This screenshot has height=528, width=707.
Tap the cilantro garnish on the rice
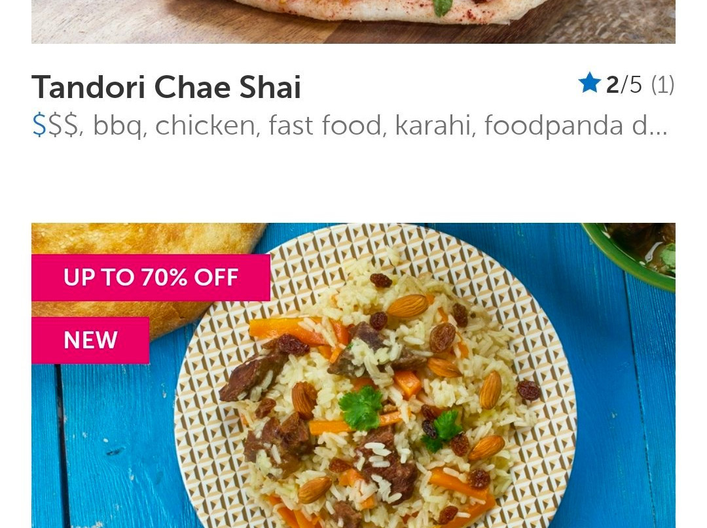tap(361, 408)
